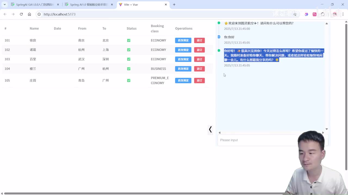348x195 pixels.
Task: Click the booking number 104 cell
Action: [x=7, y=69]
